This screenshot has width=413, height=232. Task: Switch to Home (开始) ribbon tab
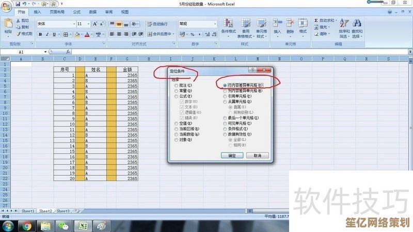coord(21,12)
